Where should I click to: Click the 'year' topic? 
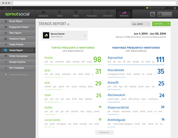(x=47, y=83)
